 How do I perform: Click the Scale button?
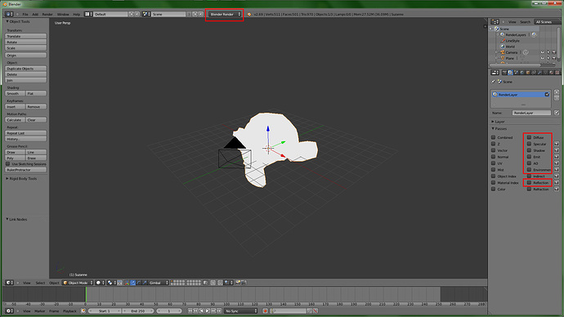(25, 48)
